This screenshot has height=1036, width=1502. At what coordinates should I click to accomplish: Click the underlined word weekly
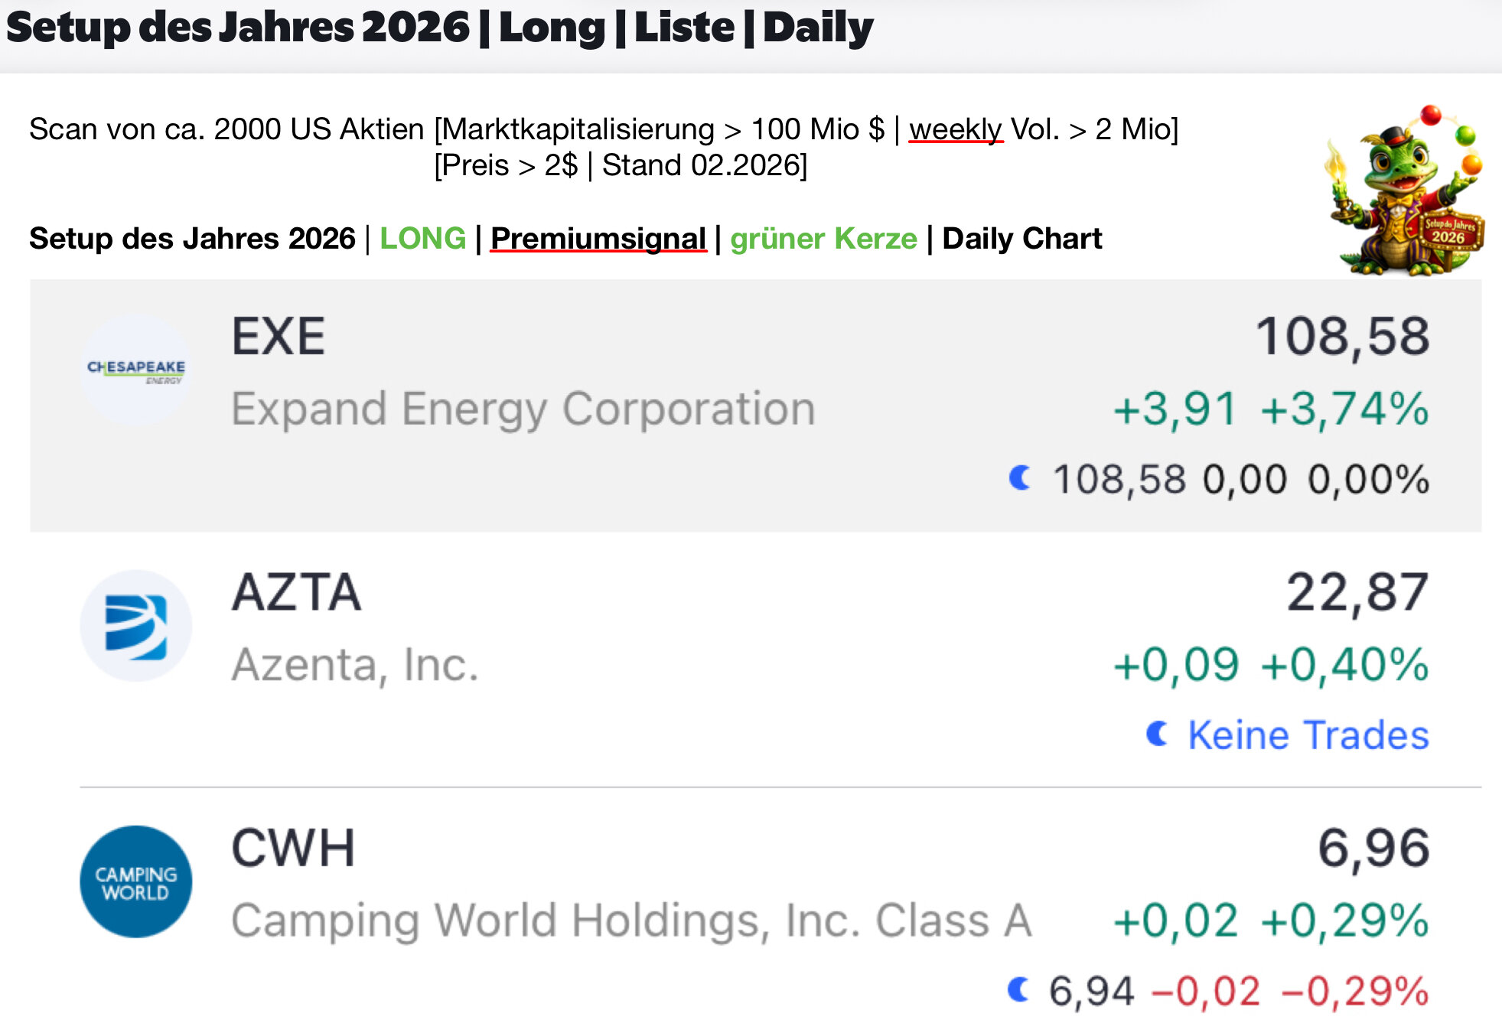(x=955, y=129)
